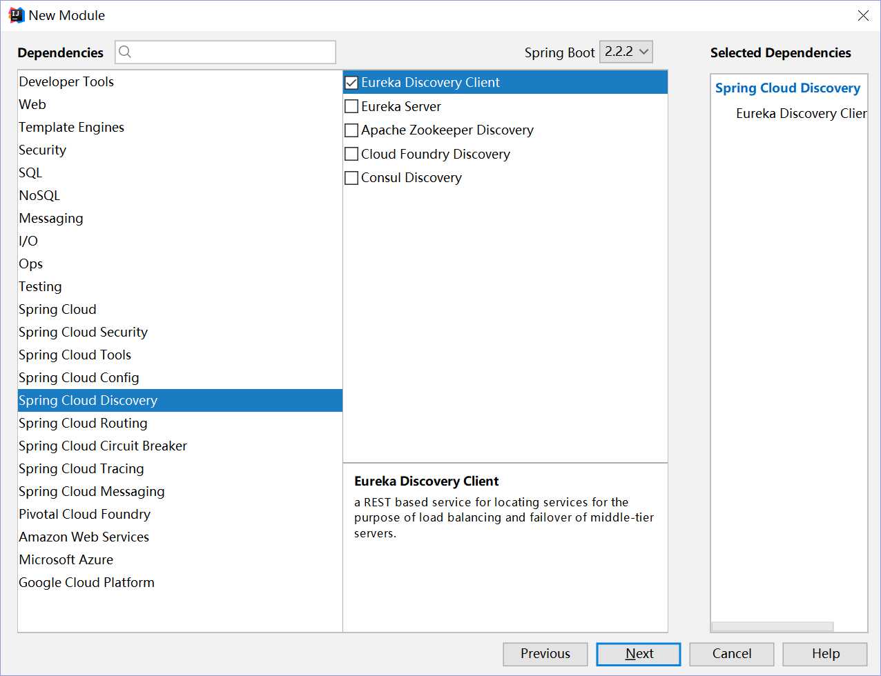Choose the Security category
The height and width of the screenshot is (676, 881).
point(180,150)
